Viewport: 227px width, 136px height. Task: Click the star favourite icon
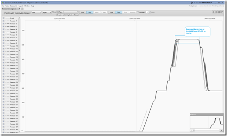tap(213, 12)
